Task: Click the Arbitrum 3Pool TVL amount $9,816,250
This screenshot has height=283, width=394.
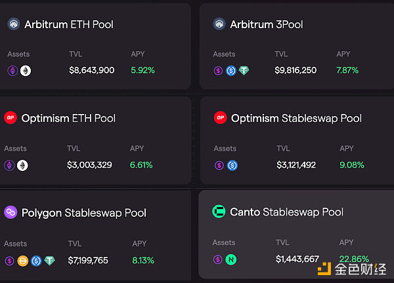Action: pyautogui.click(x=296, y=70)
